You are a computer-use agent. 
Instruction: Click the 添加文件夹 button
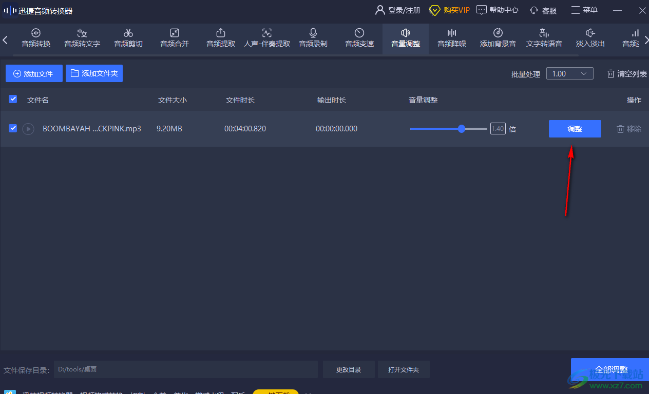(94, 73)
